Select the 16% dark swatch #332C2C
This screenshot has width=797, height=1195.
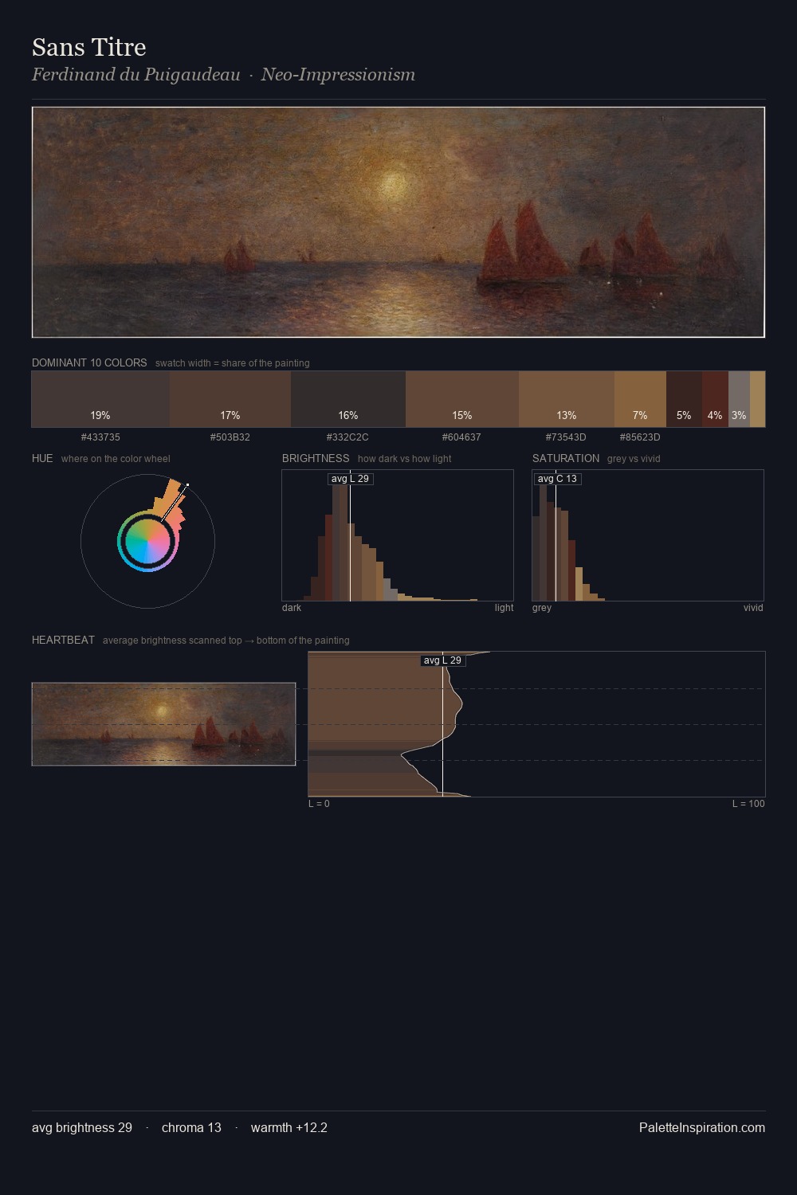point(348,399)
